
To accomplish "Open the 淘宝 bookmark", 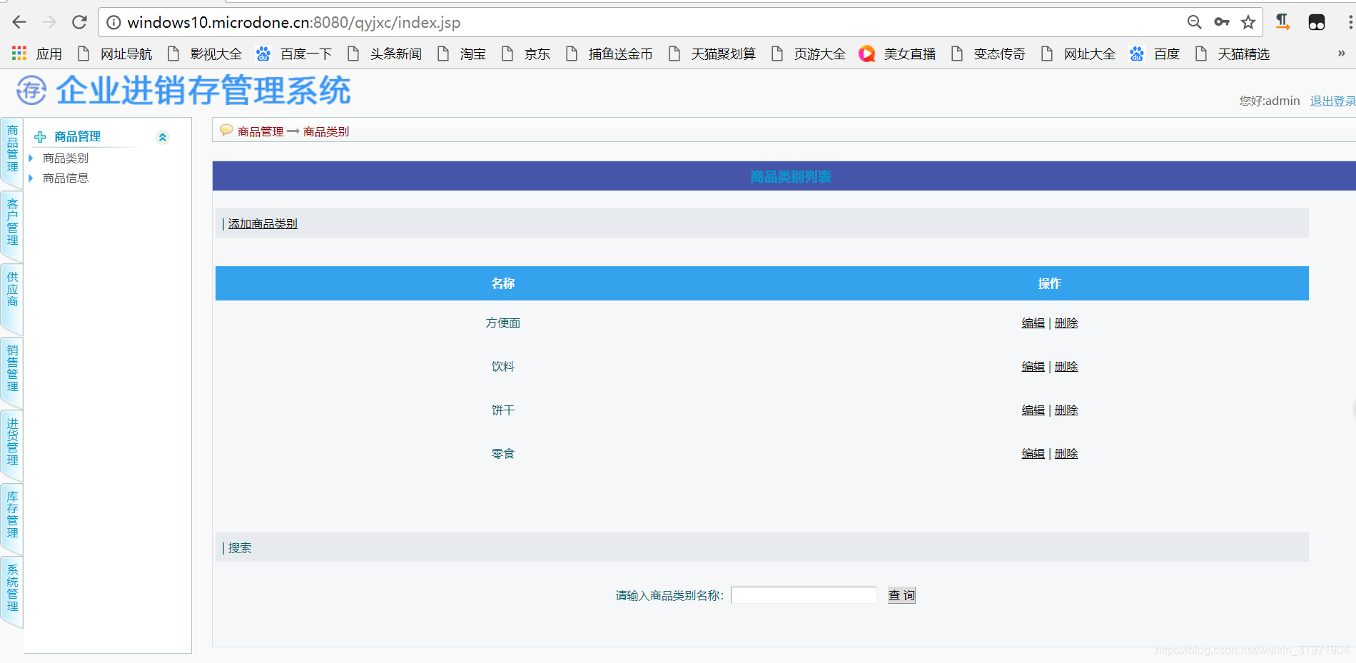I will tap(462, 54).
